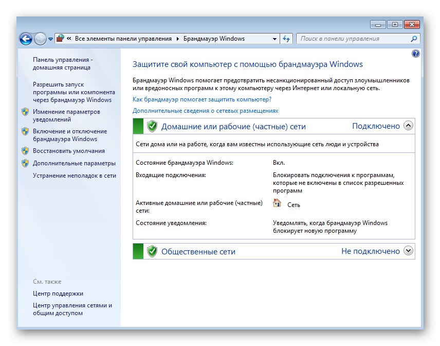Click 'Подключено' status text

(x=376, y=126)
